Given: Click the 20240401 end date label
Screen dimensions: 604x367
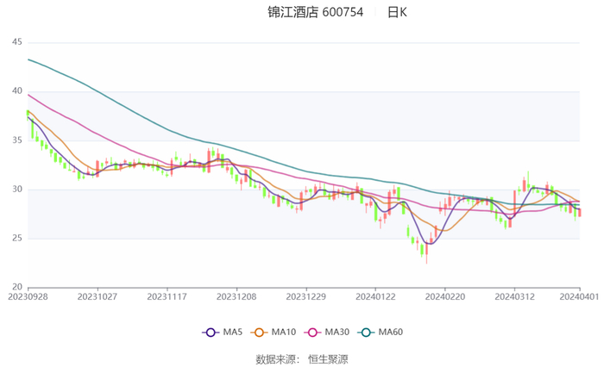Looking at the screenshot, I should (x=579, y=295).
